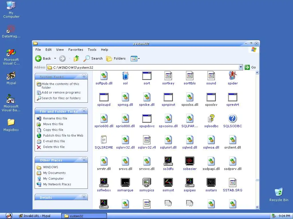Open the File menu
Image resolution: width=293 pixels, height=219 pixels.
tap(38, 50)
